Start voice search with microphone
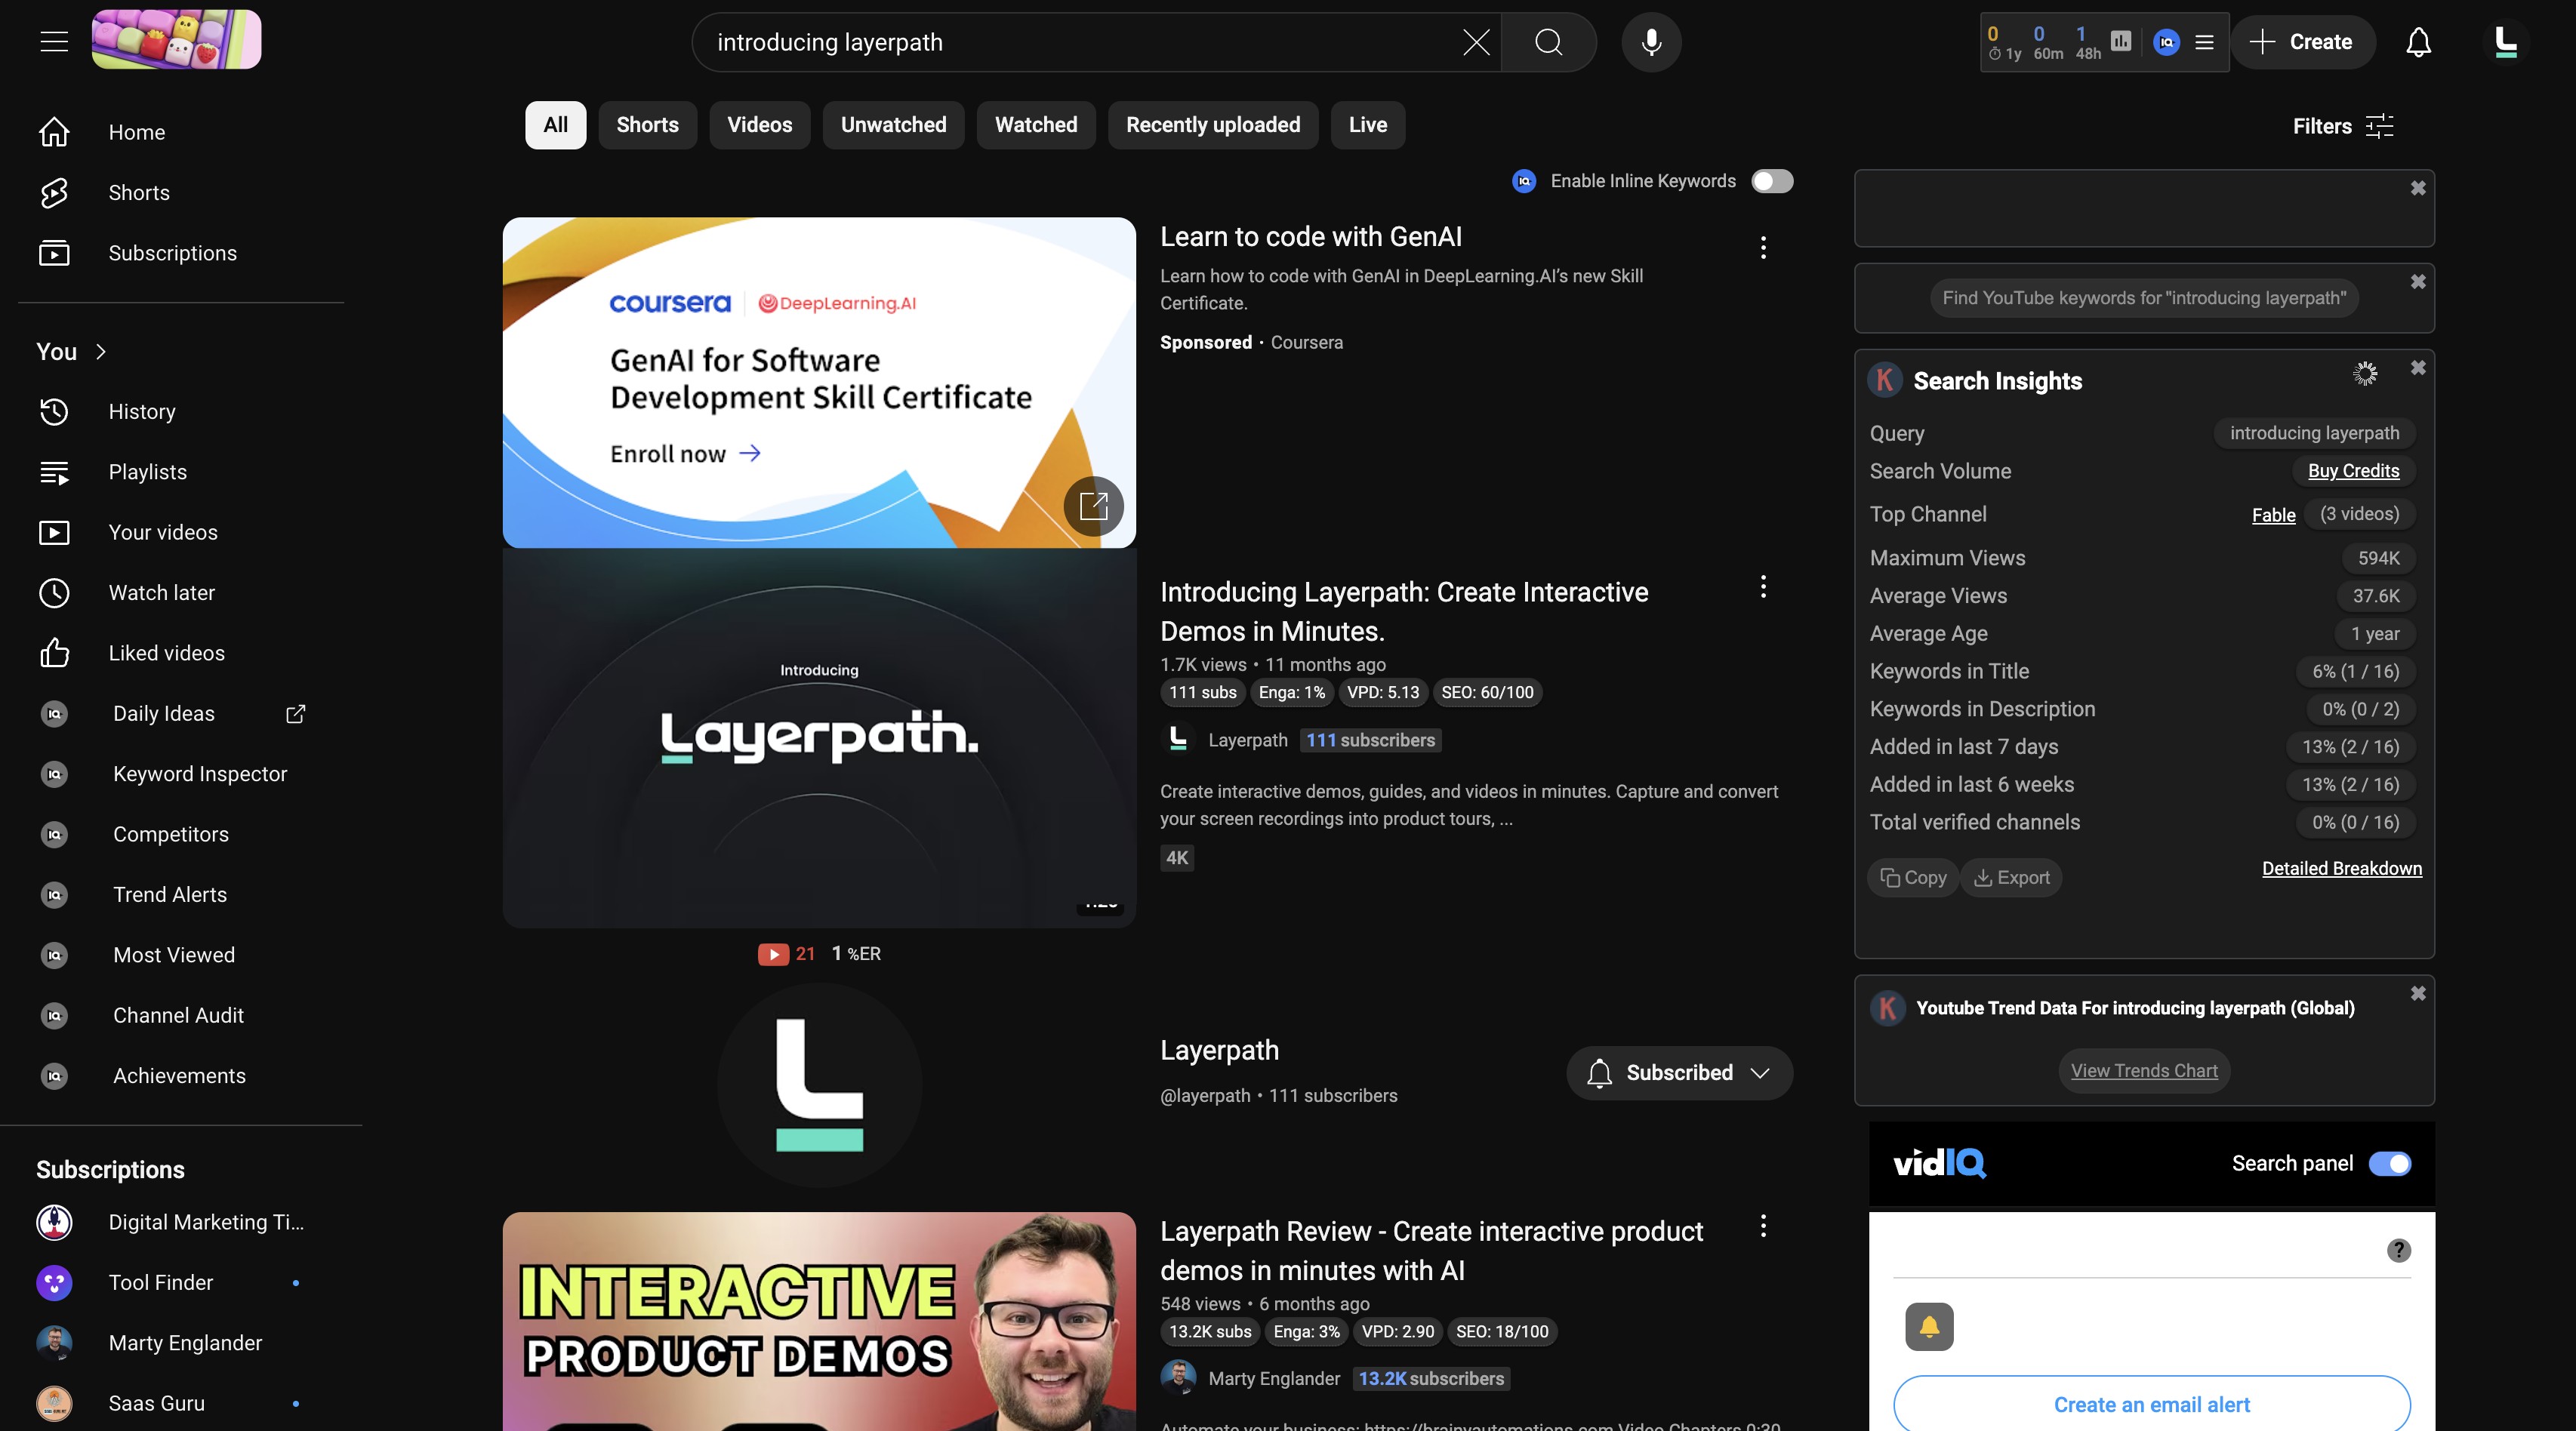Viewport: 2576px width, 1431px height. click(x=1651, y=42)
